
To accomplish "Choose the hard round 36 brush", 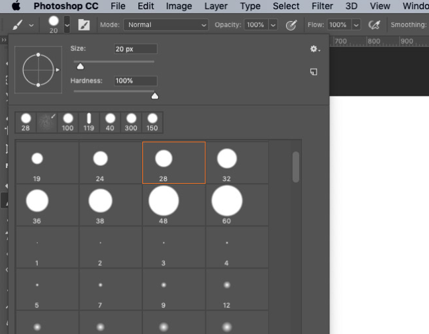I will (x=48, y=205).
